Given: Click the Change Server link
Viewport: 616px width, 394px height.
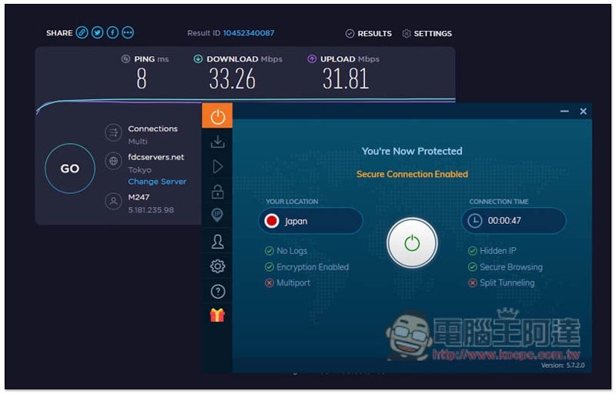Looking at the screenshot, I should click(157, 182).
